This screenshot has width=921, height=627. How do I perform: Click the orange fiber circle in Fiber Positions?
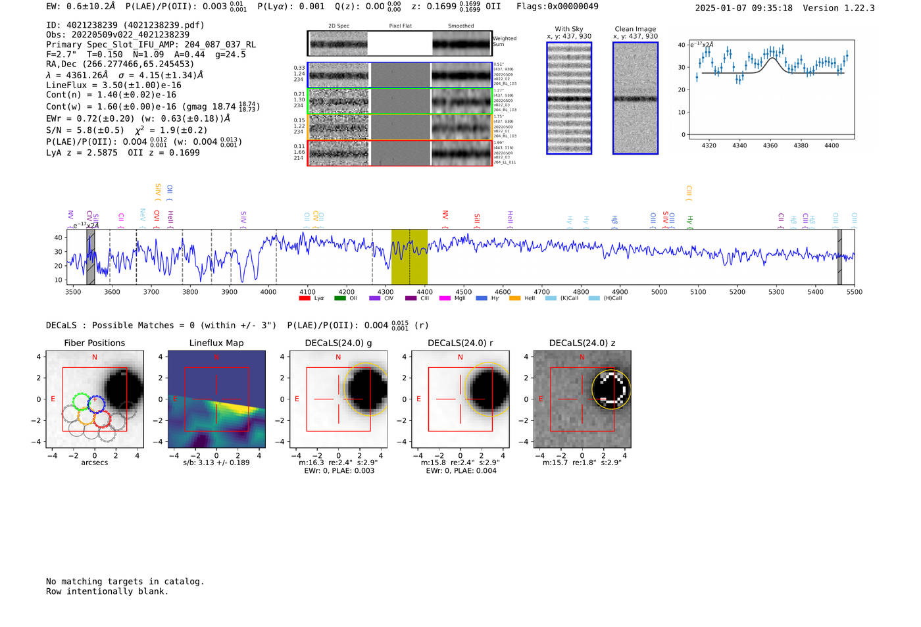(x=86, y=416)
